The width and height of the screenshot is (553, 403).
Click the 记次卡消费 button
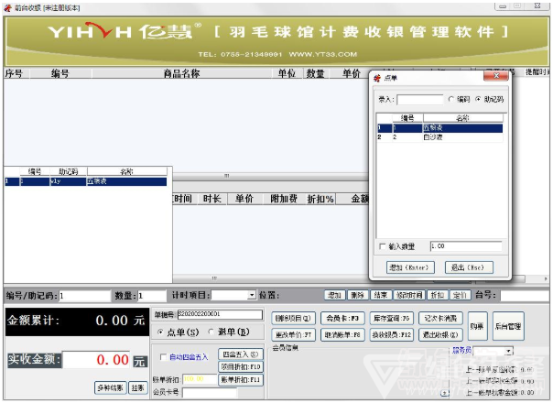(440, 319)
